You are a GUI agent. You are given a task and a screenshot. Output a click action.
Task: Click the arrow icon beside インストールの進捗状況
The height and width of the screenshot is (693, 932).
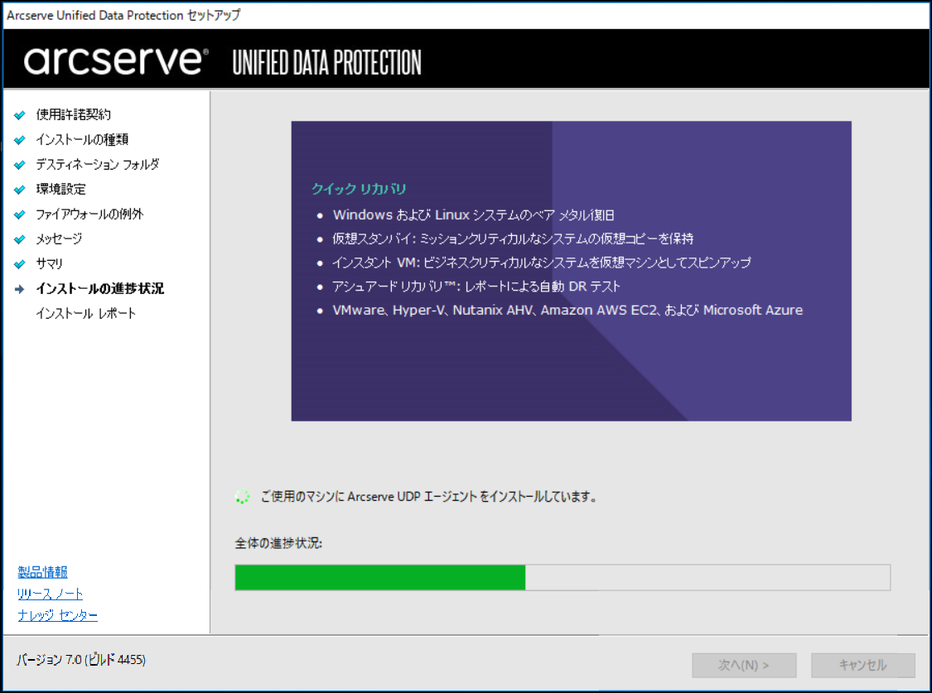[20, 289]
